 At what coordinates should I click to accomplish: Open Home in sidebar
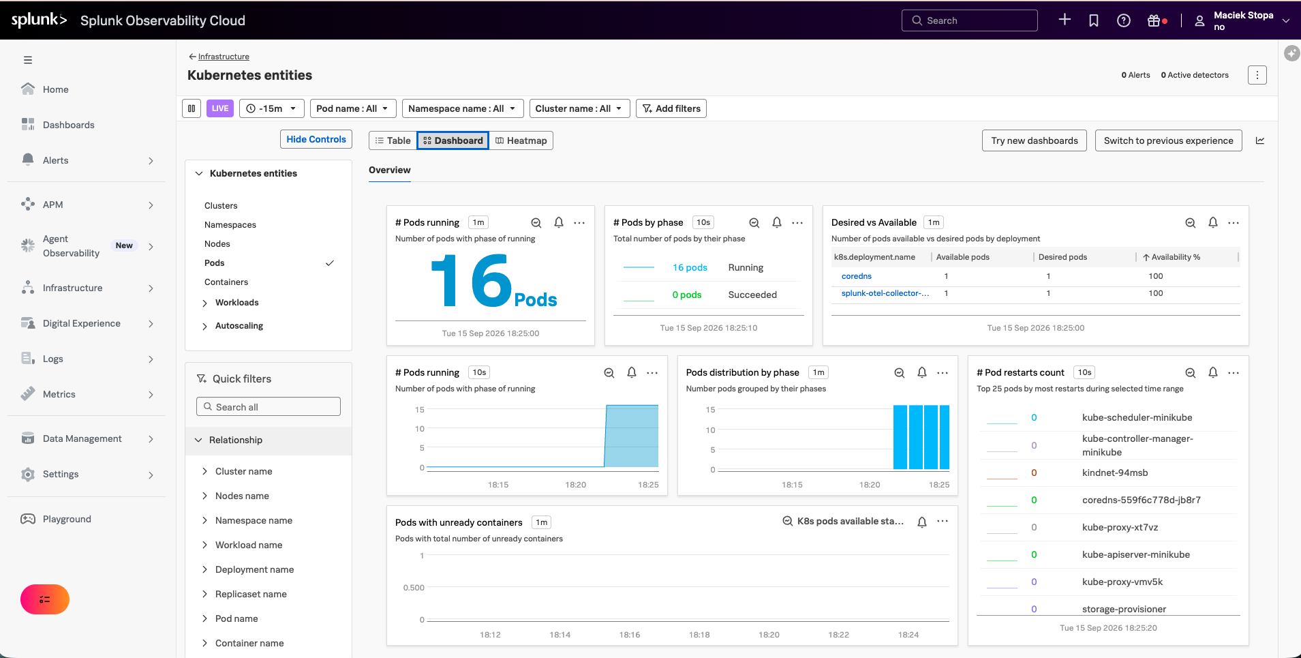tap(55, 89)
